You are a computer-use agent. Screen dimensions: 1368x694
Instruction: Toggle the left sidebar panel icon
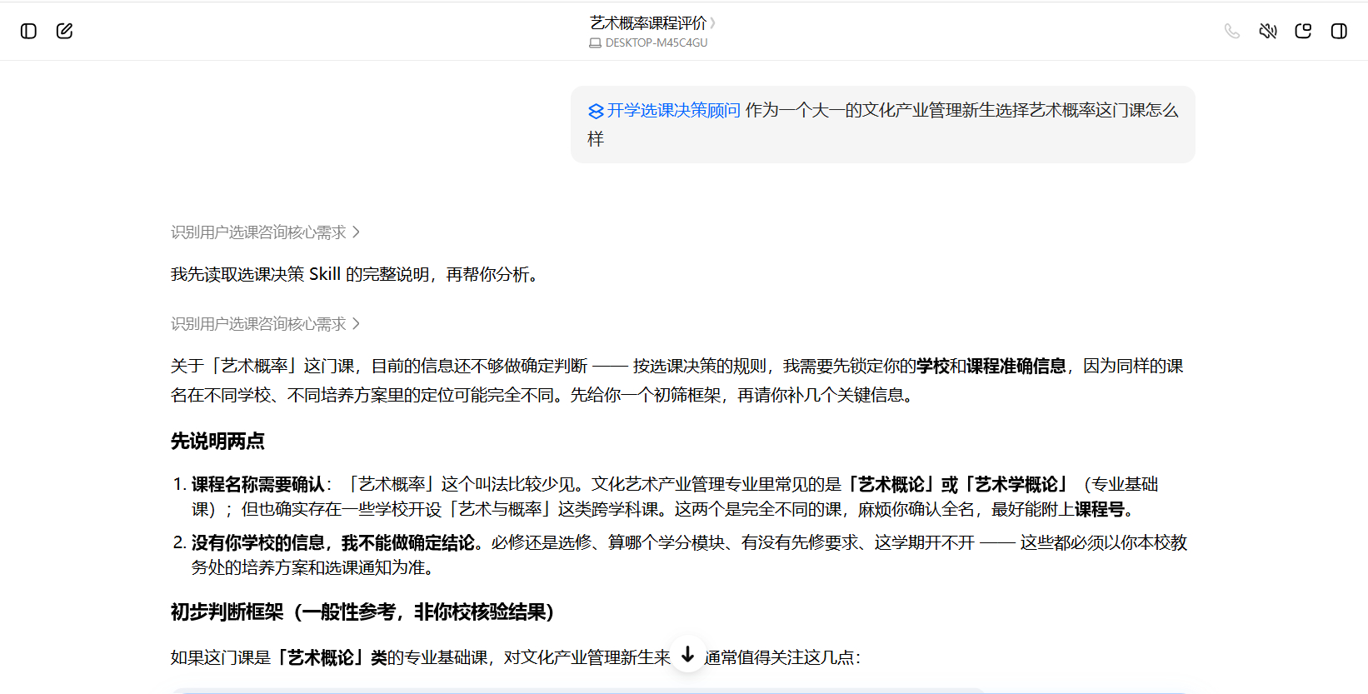(28, 31)
